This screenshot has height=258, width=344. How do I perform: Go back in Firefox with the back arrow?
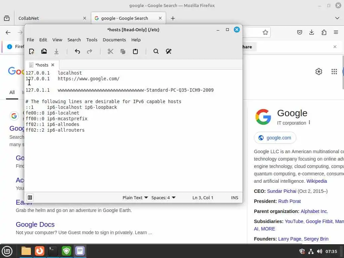(x=8, y=33)
